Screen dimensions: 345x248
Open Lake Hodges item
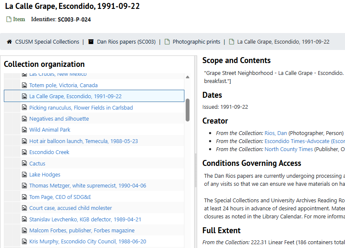pyautogui.click(x=45, y=175)
